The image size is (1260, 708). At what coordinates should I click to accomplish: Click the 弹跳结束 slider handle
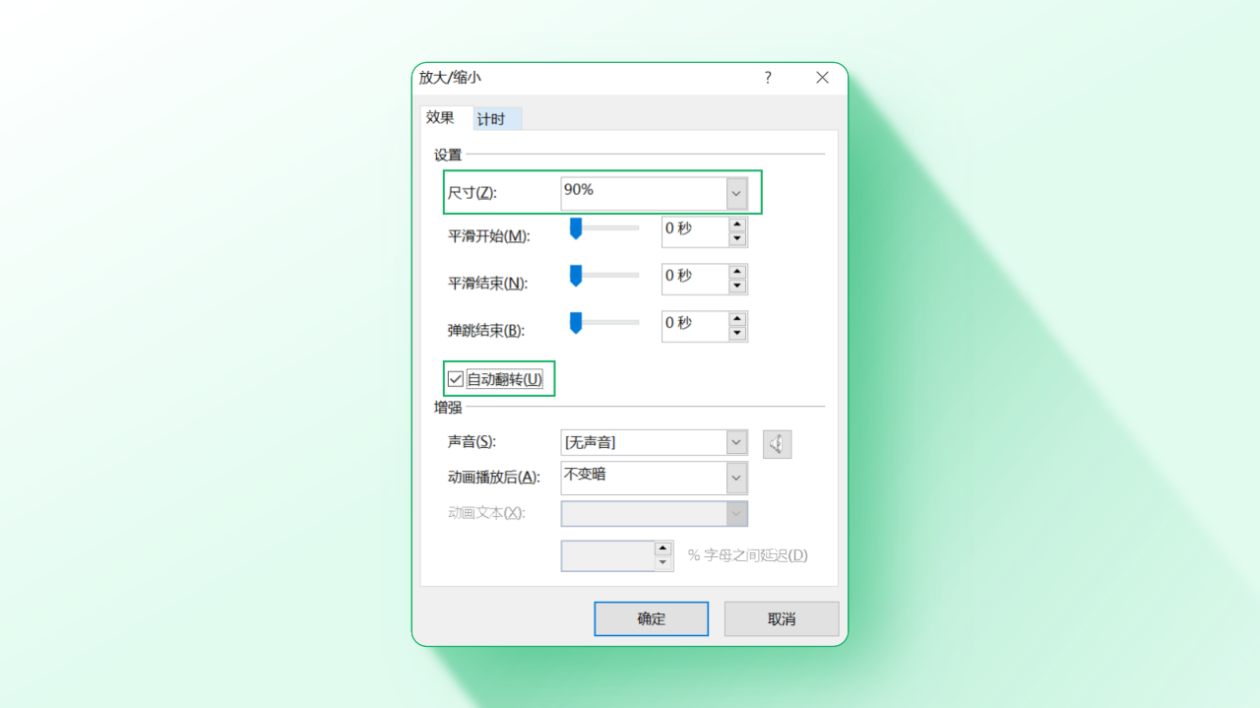coord(576,323)
